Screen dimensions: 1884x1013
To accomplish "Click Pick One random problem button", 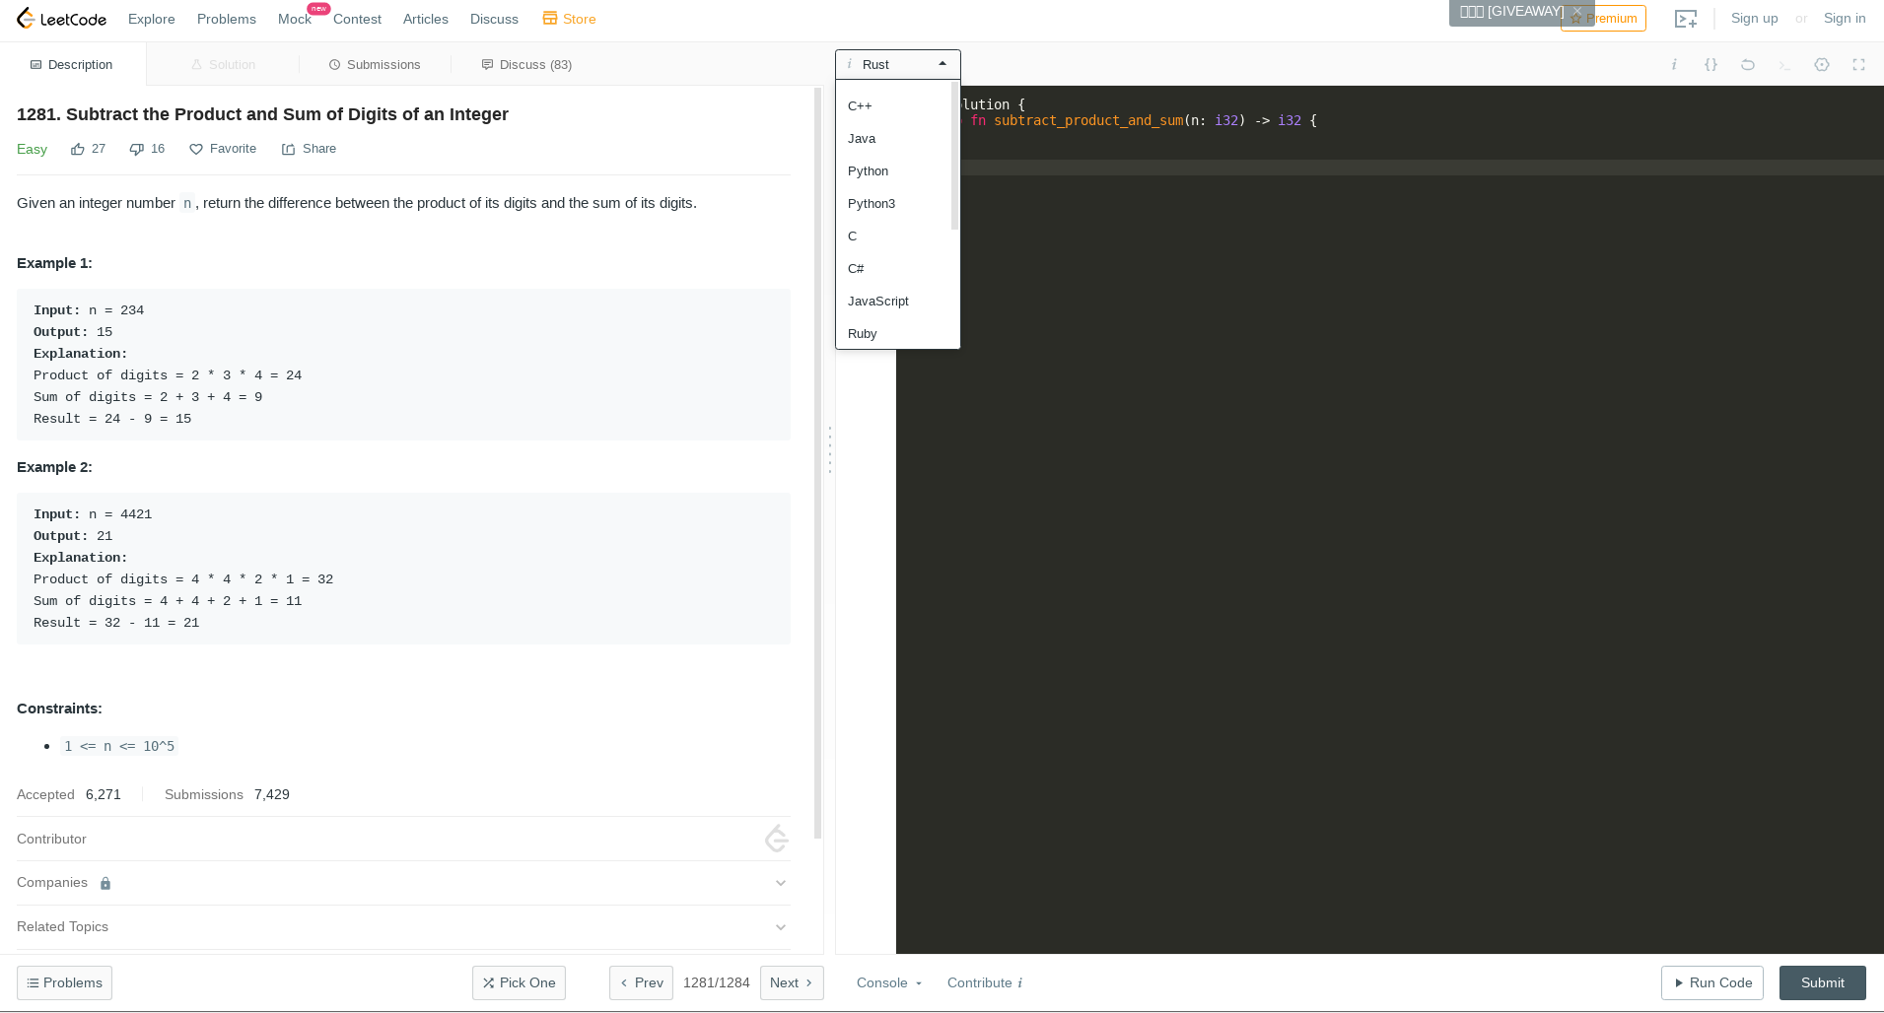I will pyautogui.click(x=519, y=982).
